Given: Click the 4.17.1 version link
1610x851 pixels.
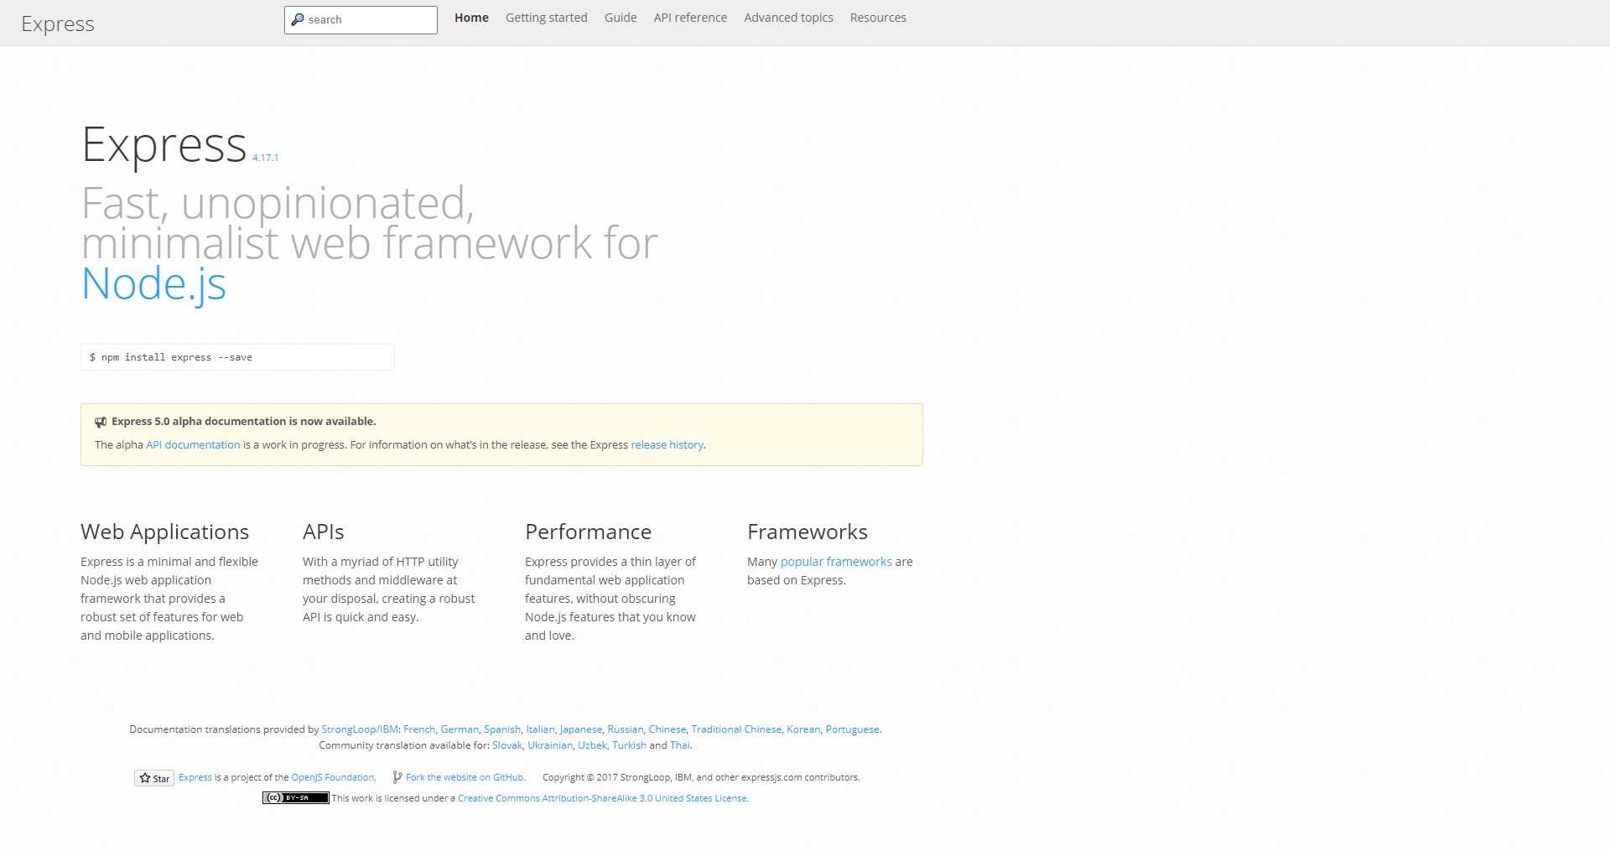Looking at the screenshot, I should point(265,158).
